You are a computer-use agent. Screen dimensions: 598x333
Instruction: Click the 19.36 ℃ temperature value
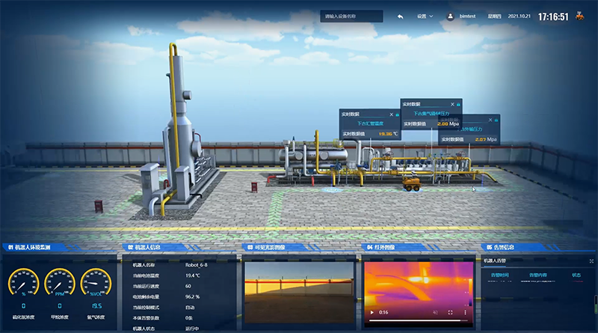point(388,134)
